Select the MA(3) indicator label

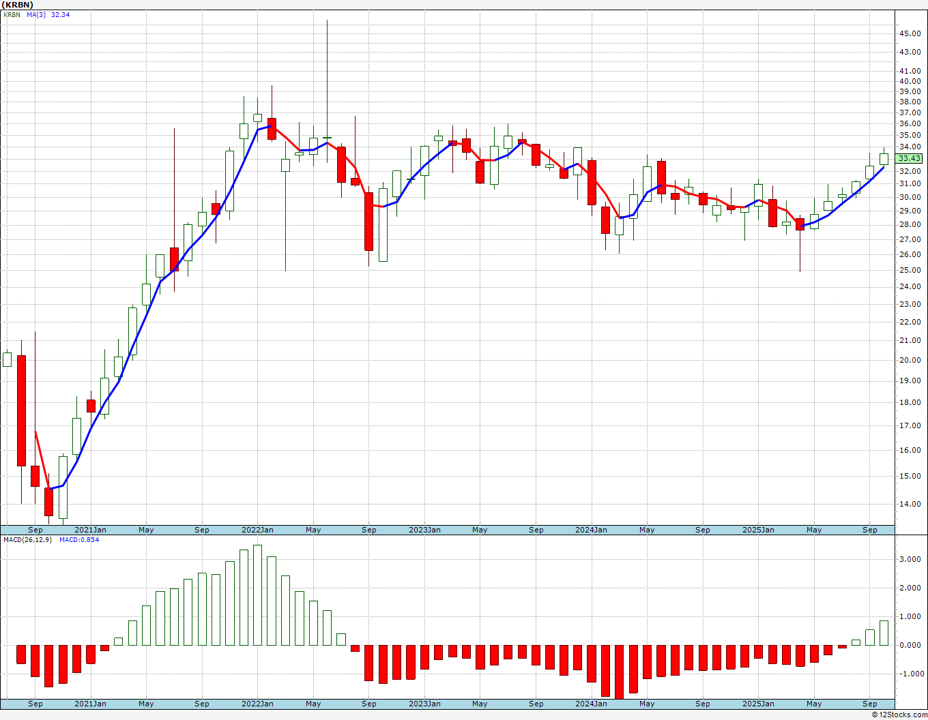pos(36,14)
